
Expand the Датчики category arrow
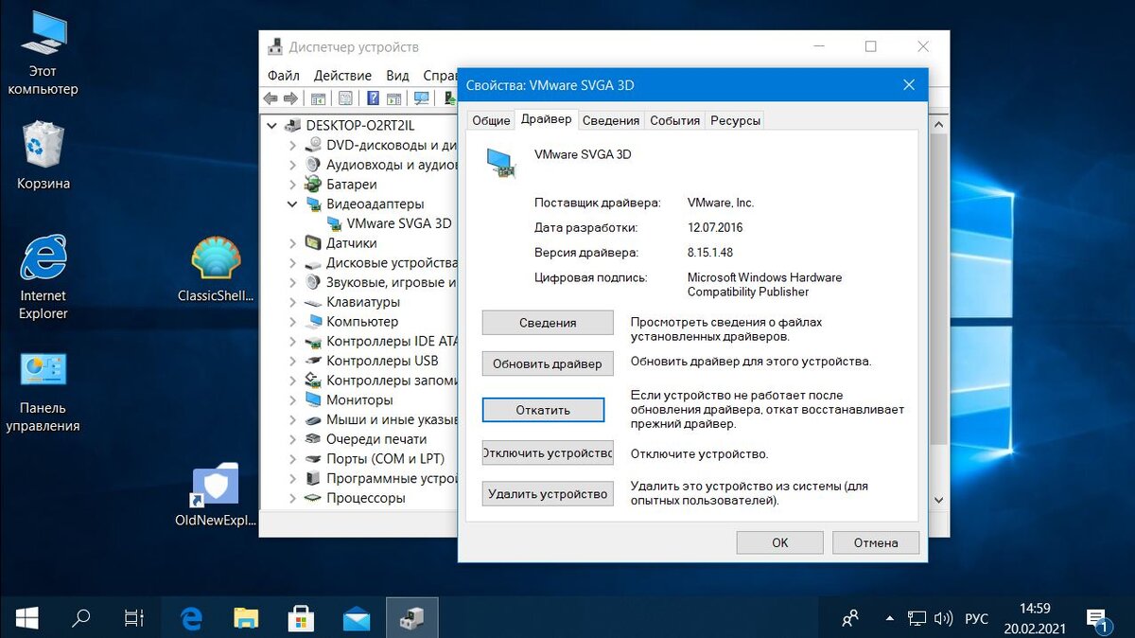(x=292, y=242)
